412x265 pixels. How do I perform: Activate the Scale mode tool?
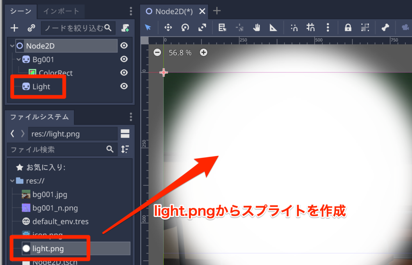coord(202,27)
